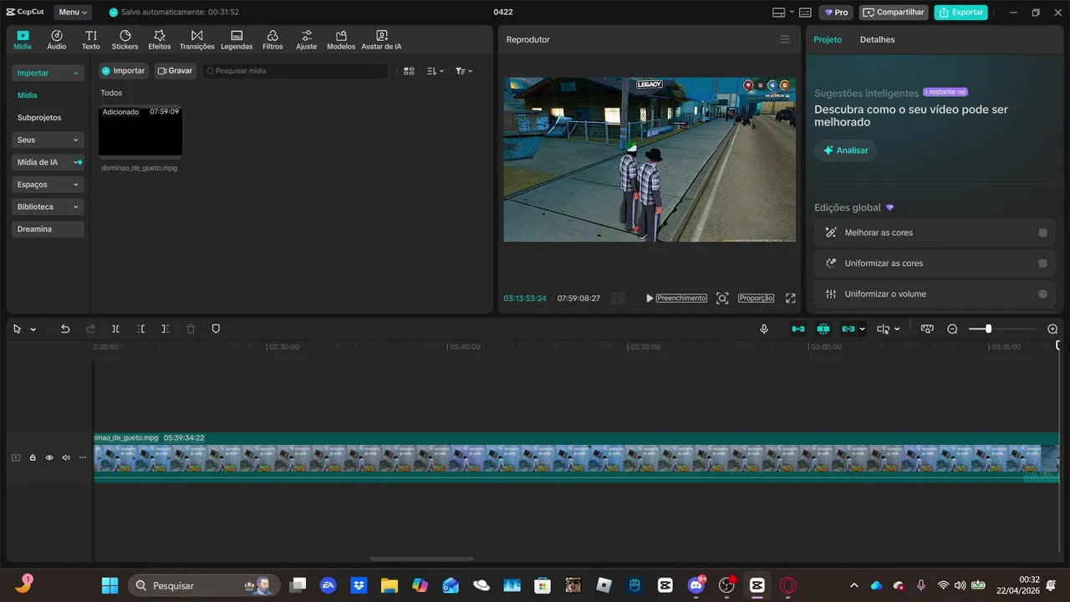Image resolution: width=1070 pixels, height=602 pixels.
Task: Open the player hamburger menu
Action: coord(785,39)
